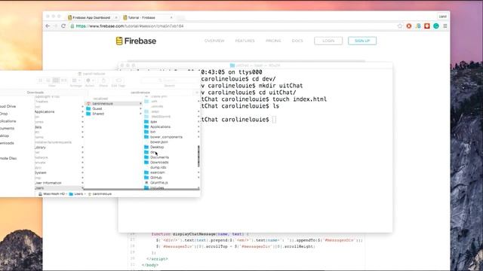Screen dimensions: 483x271
Task: Open the Finder Arrange dropdown
Action: click(75, 81)
